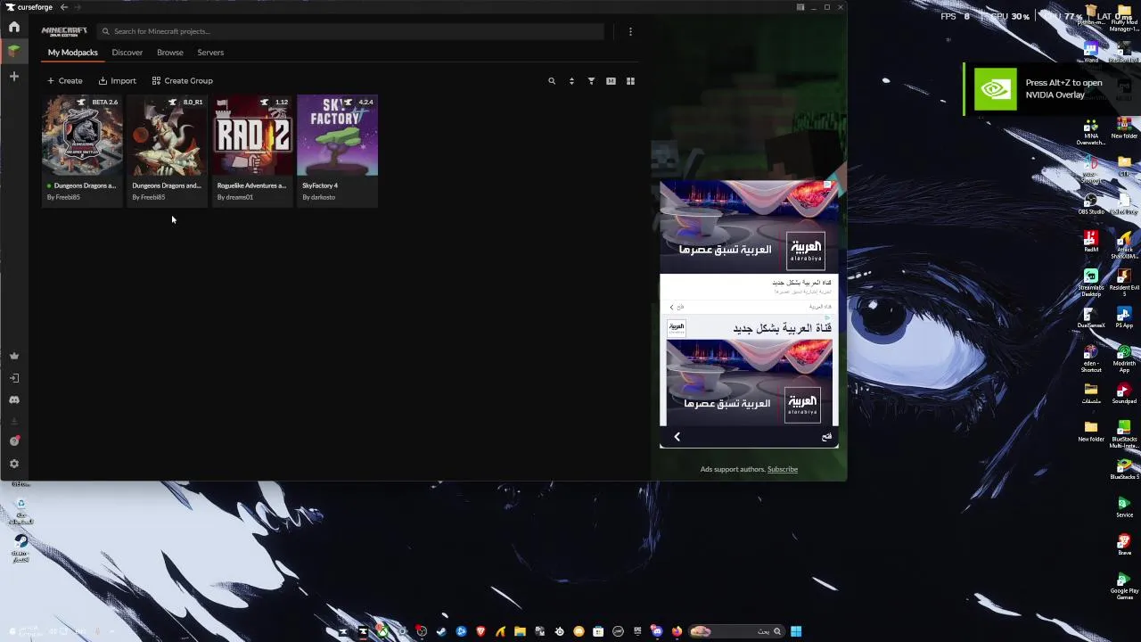The width and height of the screenshot is (1141, 642).
Task: Open the SkyFactory 4 modpack thumbnail
Action: tap(337, 136)
